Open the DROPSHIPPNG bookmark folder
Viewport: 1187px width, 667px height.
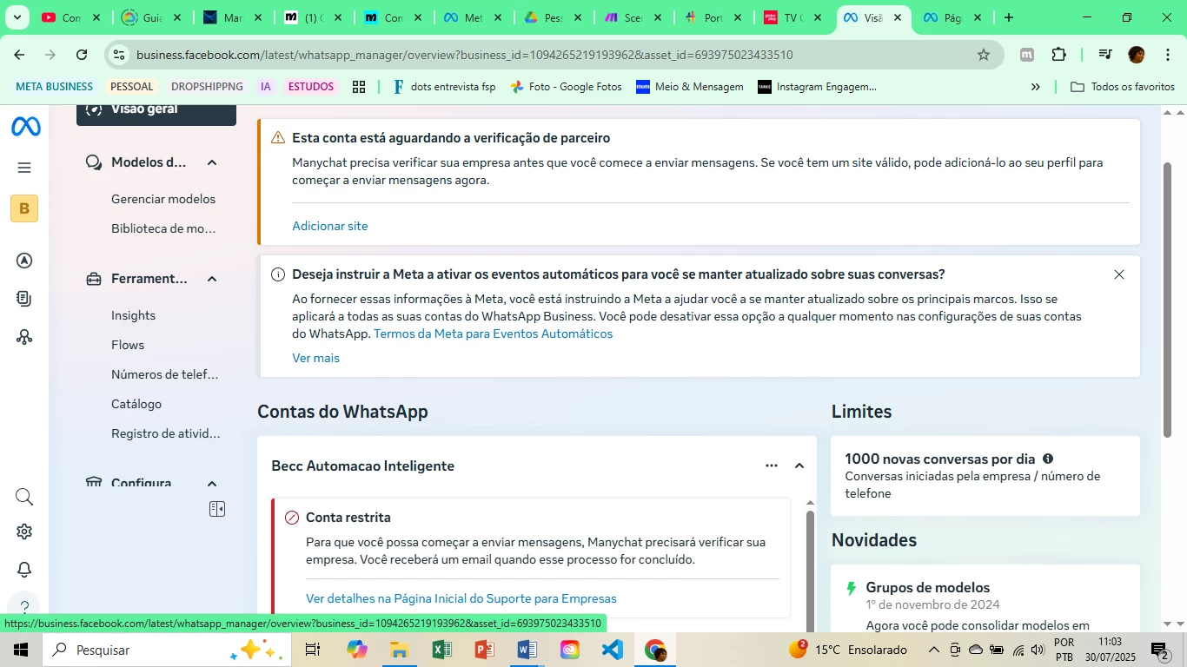click(x=207, y=87)
